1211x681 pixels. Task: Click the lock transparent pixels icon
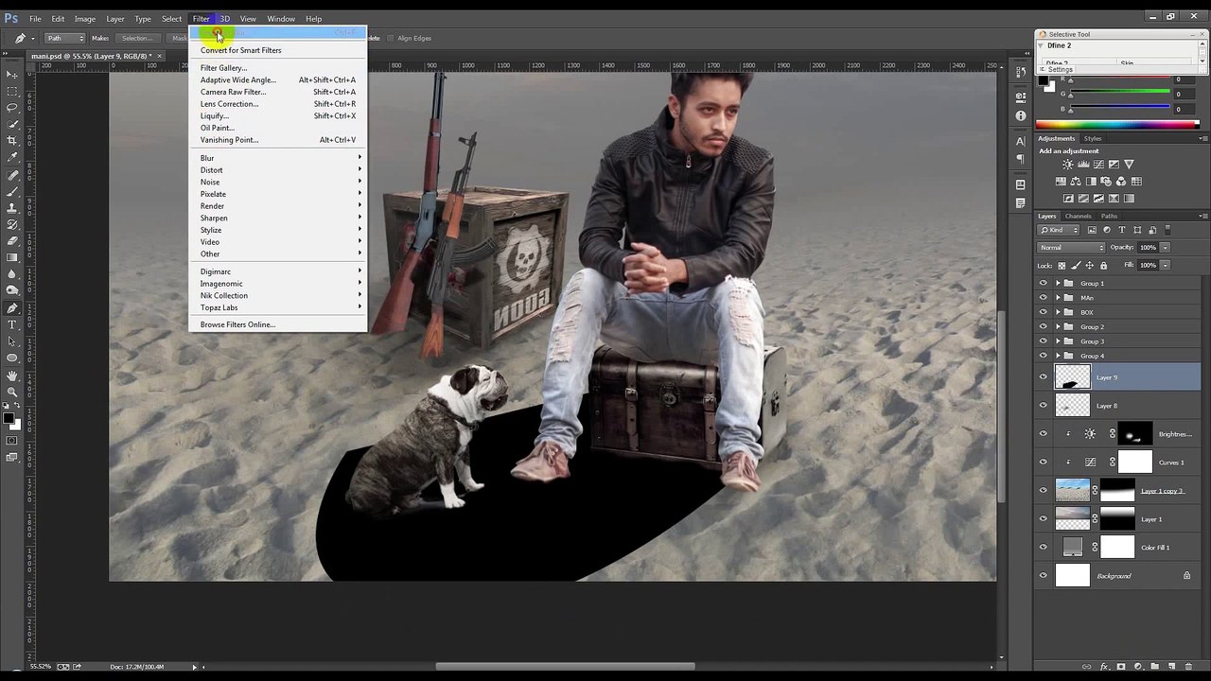1062,266
